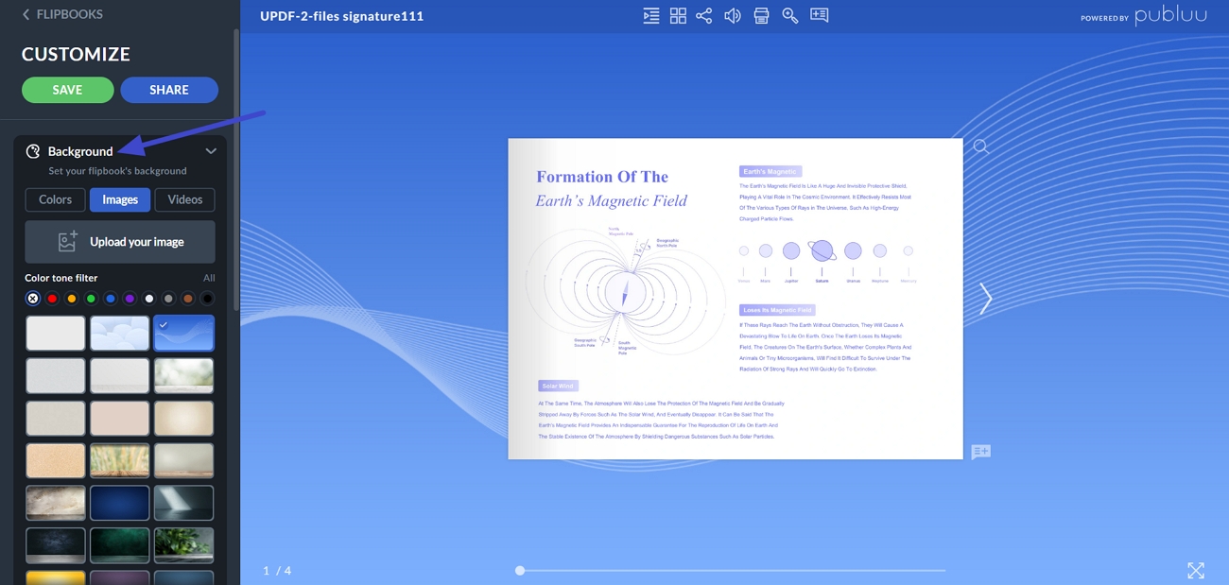Filter backgrounds by black tone
The height and width of the screenshot is (585, 1229).
[x=207, y=299]
